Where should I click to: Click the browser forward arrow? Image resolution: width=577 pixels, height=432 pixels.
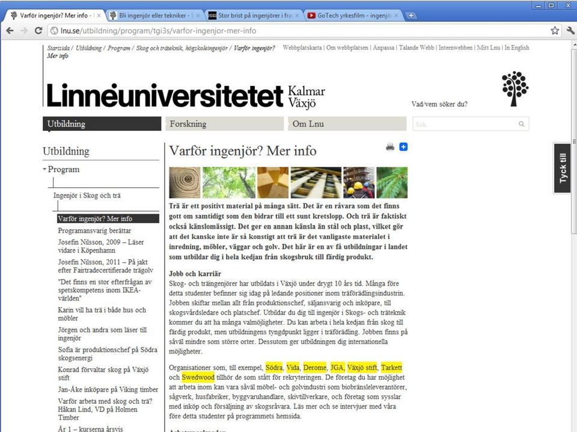[x=24, y=31]
